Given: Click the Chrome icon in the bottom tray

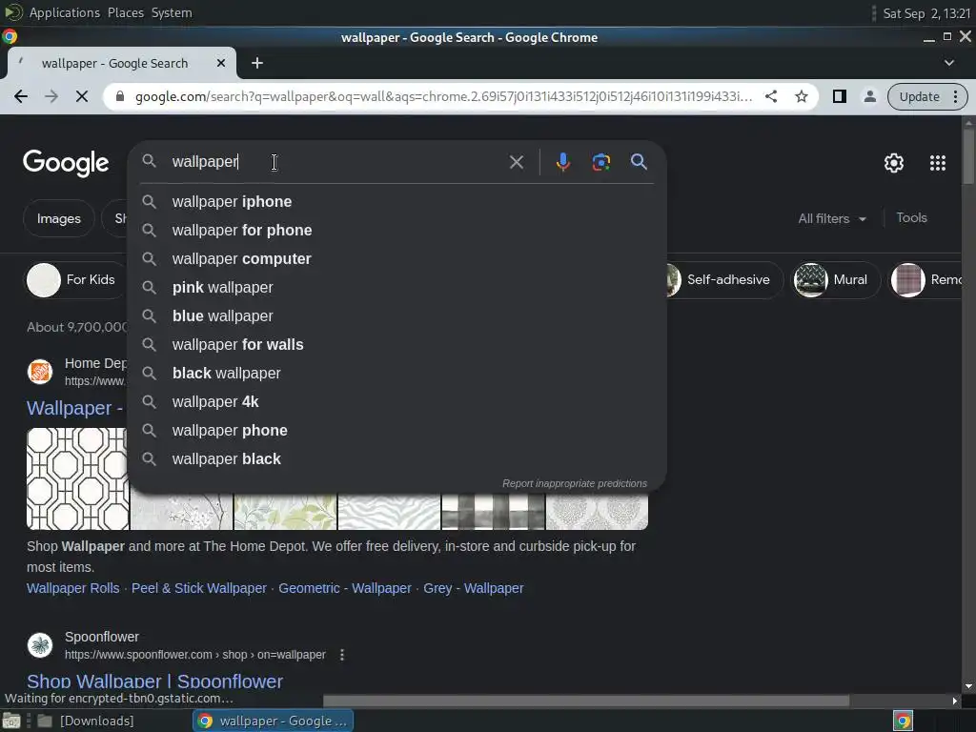Looking at the screenshot, I should tap(903, 721).
